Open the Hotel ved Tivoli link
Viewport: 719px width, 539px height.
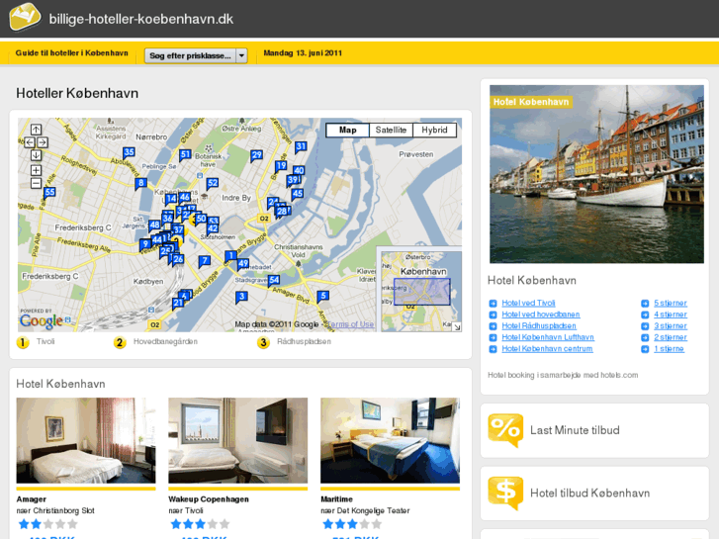528,303
